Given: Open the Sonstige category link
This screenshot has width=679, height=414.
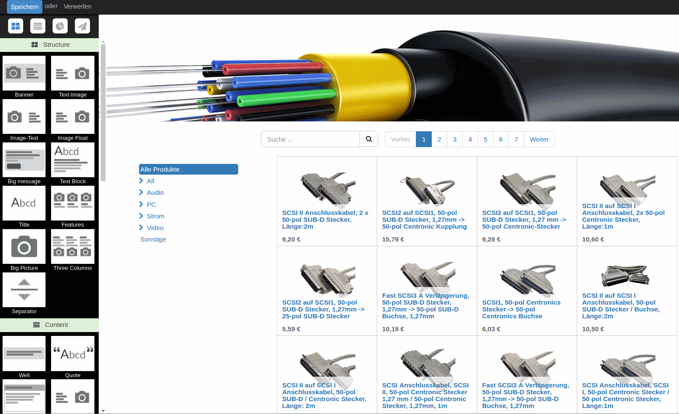Looking at the screenshot, I should point(153,239).
